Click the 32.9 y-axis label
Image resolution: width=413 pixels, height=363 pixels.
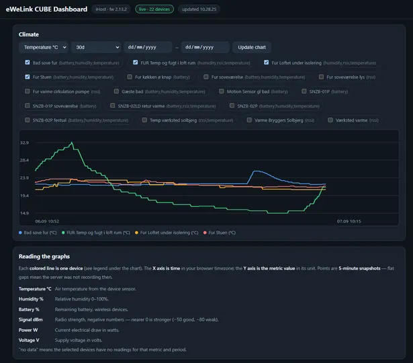point(24,143)
